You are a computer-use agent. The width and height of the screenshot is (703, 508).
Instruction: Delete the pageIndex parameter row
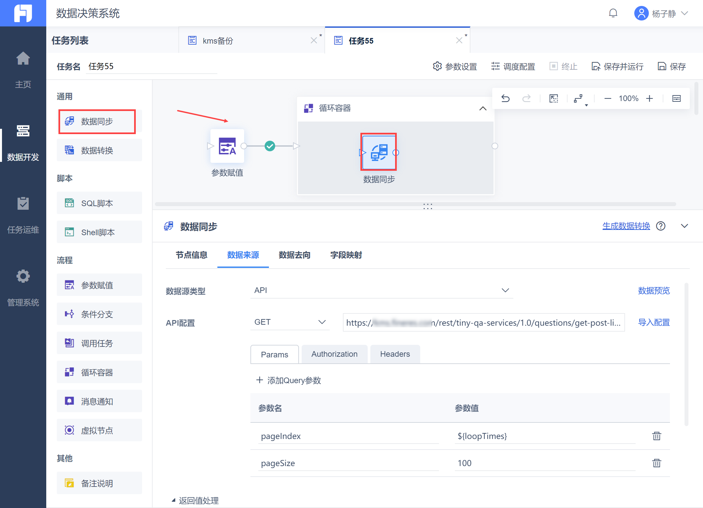tap(656, 436)
